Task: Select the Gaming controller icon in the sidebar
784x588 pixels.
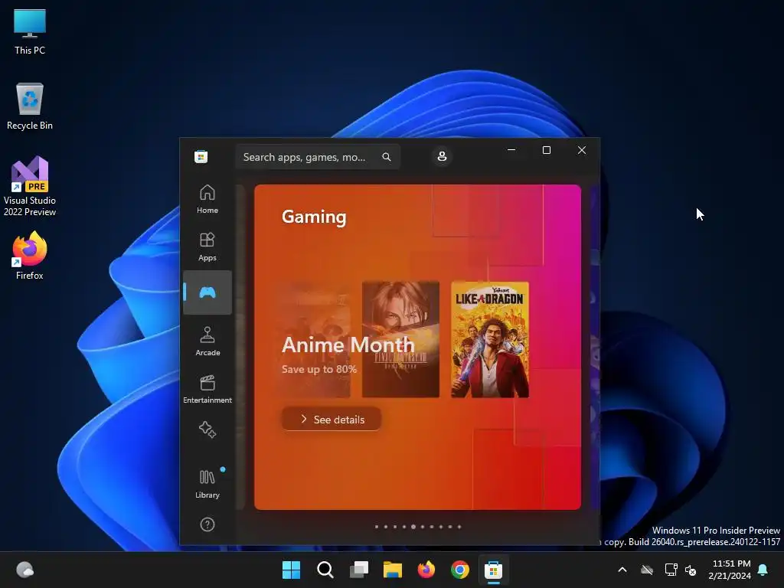Action: (x=207, y=292)
